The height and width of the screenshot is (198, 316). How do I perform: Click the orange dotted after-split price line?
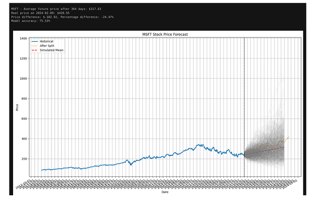[286, 138]
